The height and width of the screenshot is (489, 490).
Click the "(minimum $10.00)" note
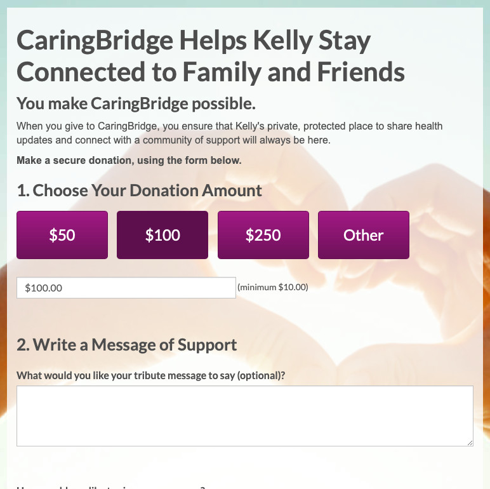(273, 287)
